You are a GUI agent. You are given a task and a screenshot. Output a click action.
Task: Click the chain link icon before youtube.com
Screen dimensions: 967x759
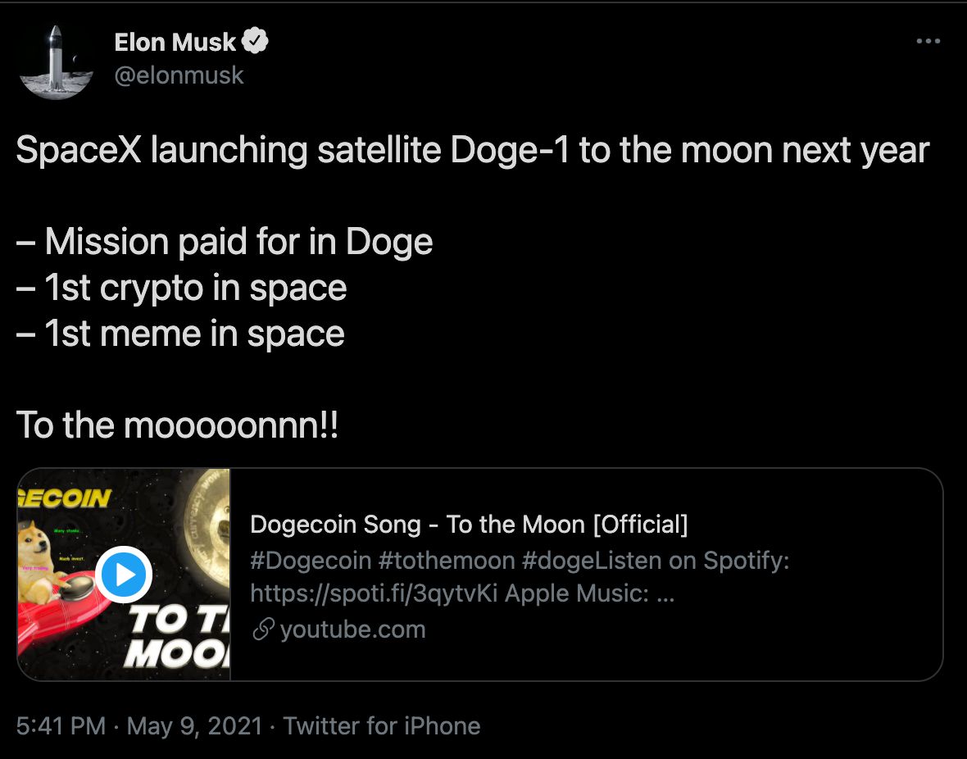(x=263, y=630)
